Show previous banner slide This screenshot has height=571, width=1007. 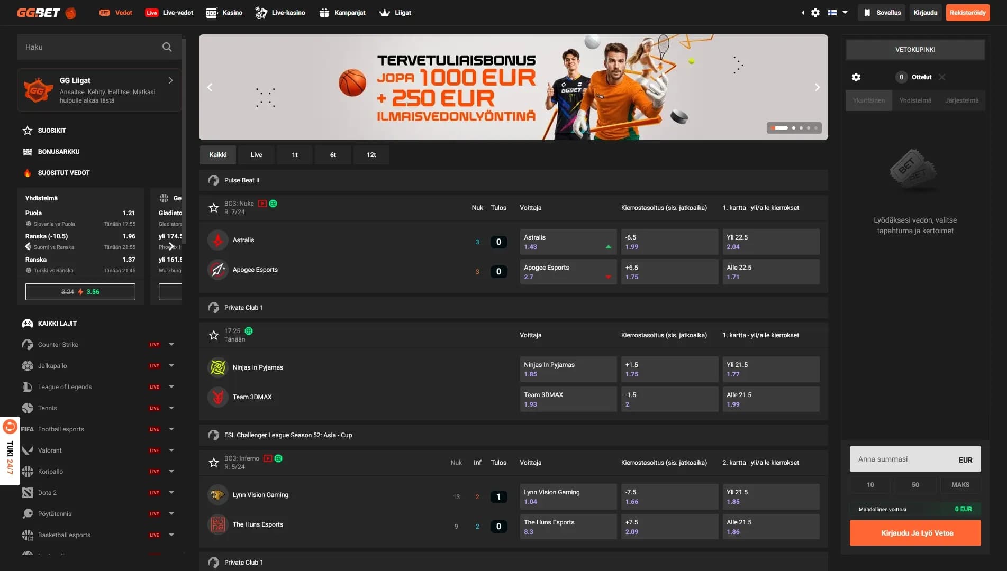pos(210,87)
